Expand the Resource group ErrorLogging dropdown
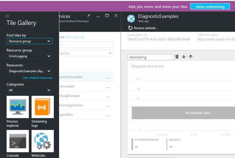This screenshot has height=158, width=235. (29, 56)
